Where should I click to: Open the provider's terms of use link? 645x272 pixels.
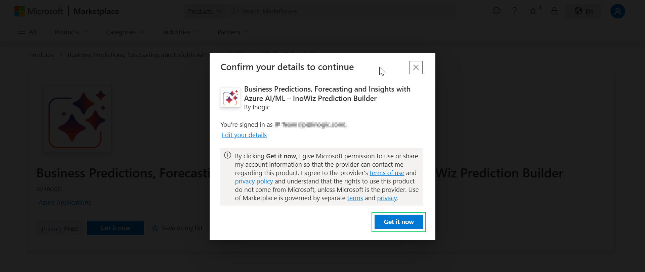click(387, 173)
